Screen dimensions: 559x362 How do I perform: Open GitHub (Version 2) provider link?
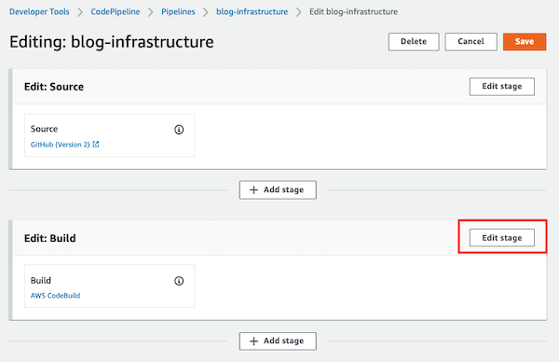coord(61,145)
